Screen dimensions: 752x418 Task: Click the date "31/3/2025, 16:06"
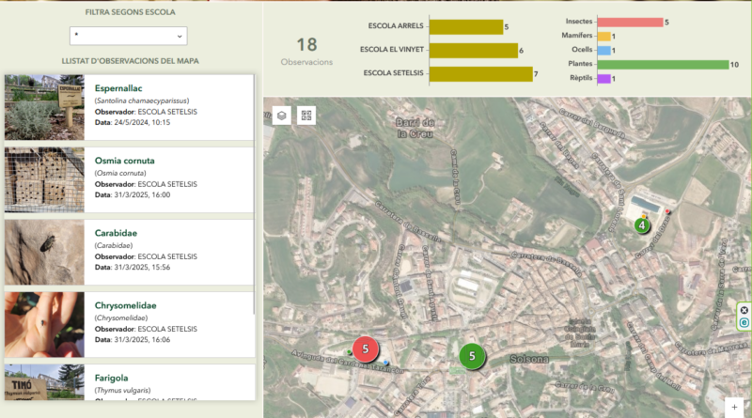pyautogui.click(x=142, y=339)
